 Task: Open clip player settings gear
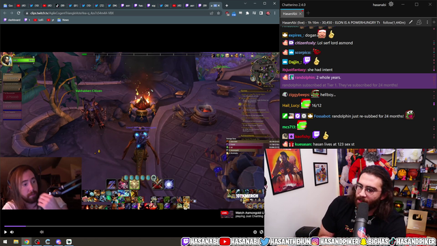pyautogui.click(x=255, y=232)
